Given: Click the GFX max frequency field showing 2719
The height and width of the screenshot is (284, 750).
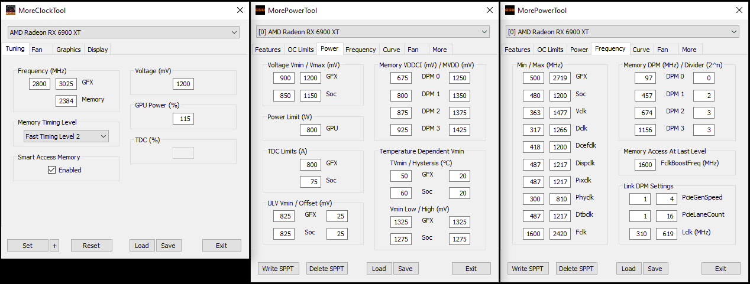Looking at the screenshot, I should (560, 79).
